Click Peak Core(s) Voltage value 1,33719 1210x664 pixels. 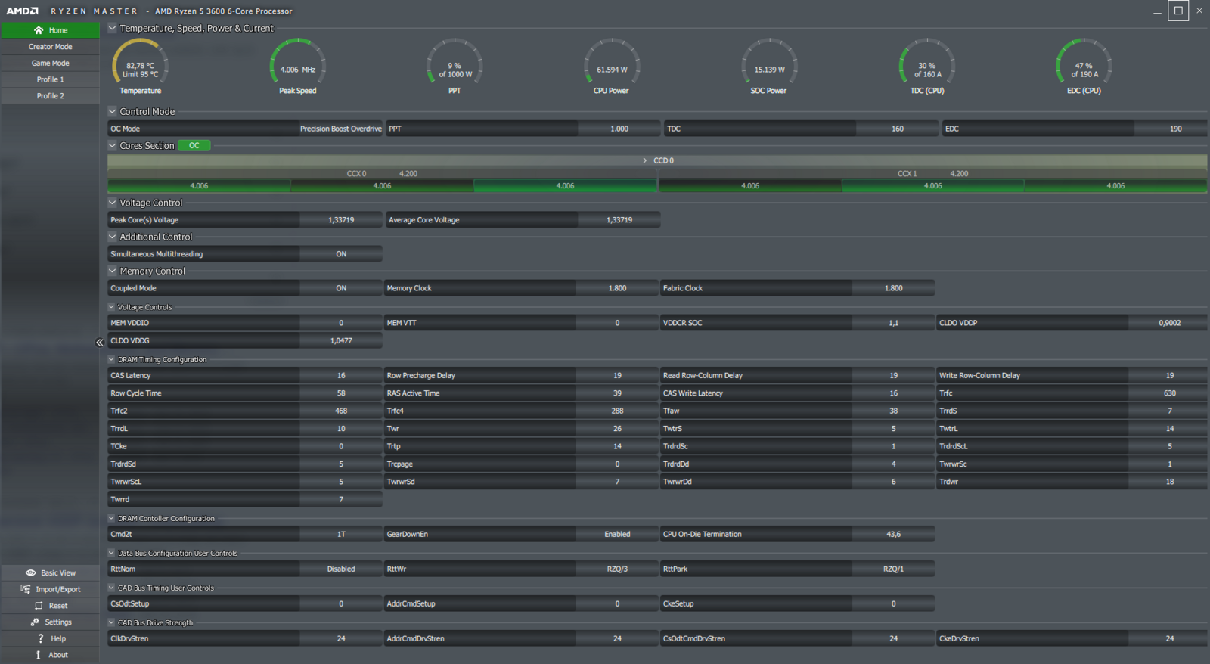pyautogui.click(x=341, y=220)
